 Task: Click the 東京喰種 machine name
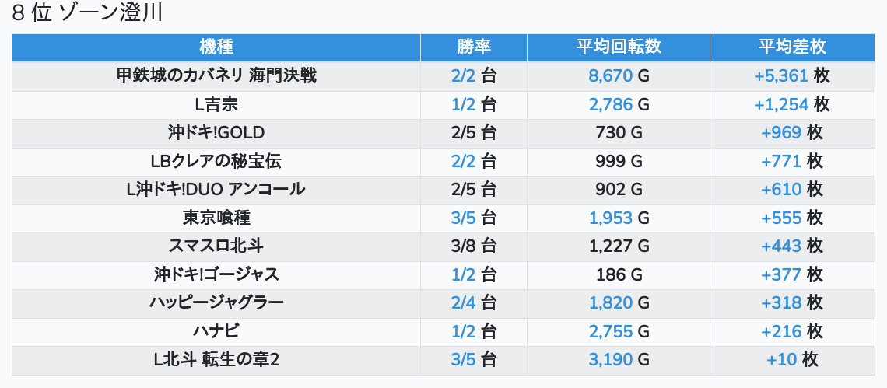pos(216,218)
